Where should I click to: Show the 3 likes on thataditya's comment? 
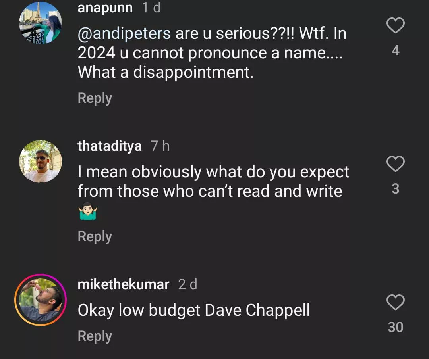tap(395, 189)
